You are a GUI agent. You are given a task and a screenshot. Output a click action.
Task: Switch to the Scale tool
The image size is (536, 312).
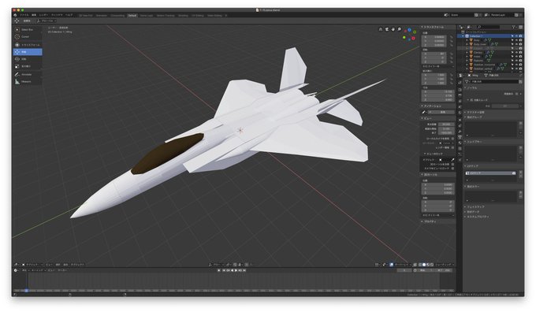pos(28,66)
